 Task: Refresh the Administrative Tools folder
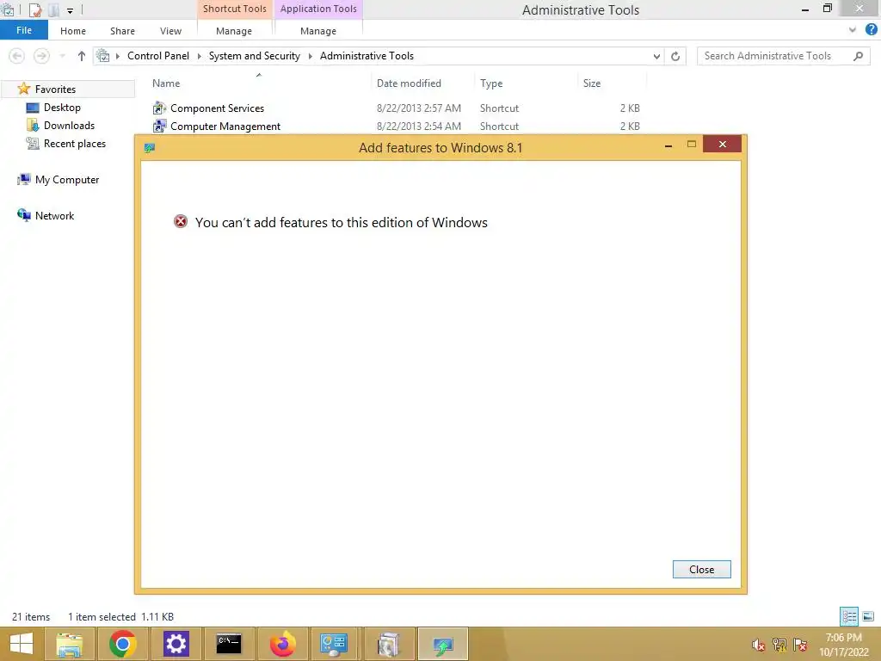pyautogui.click(x=675, y=56)
